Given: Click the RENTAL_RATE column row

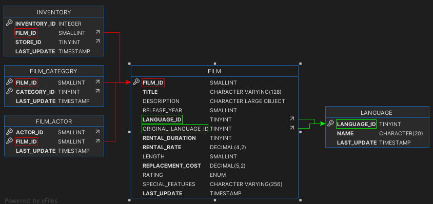Looking at the screenshot, I should tap(214, 147).
